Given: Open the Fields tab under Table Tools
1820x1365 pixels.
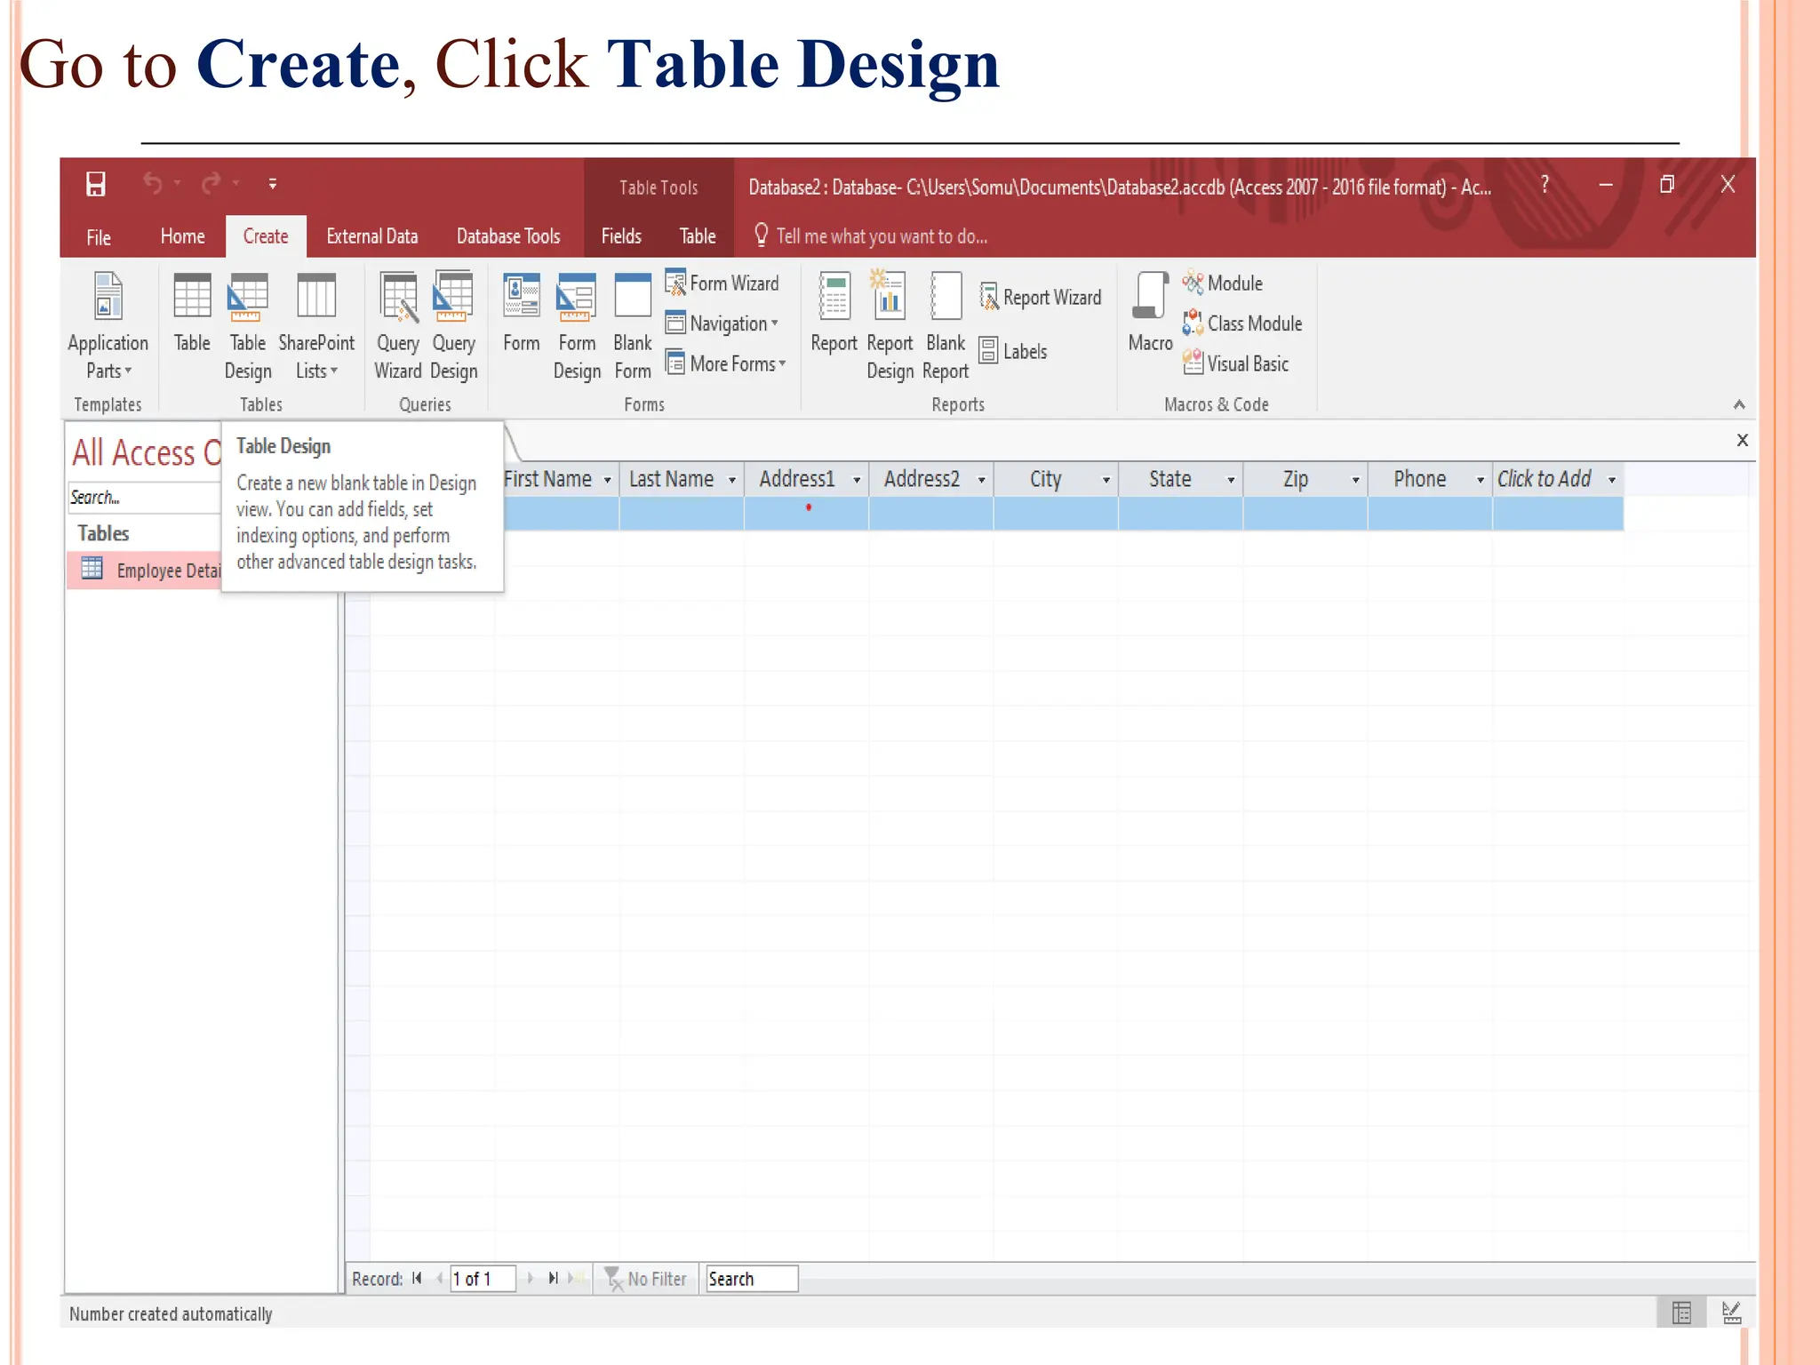Looking at the screenshot, I should click(621, 236).
